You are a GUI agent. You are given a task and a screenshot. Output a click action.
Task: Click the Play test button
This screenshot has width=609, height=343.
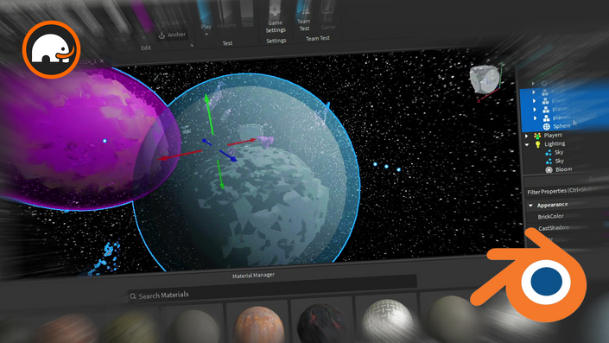coord(206,11)
